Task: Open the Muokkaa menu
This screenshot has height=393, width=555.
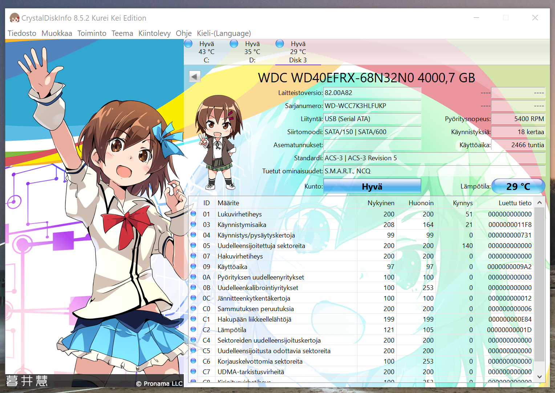Action: pyautogui.click(x=57, y=33)
